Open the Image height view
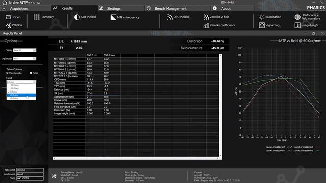326x183 pixels. [x=307, y=25]
